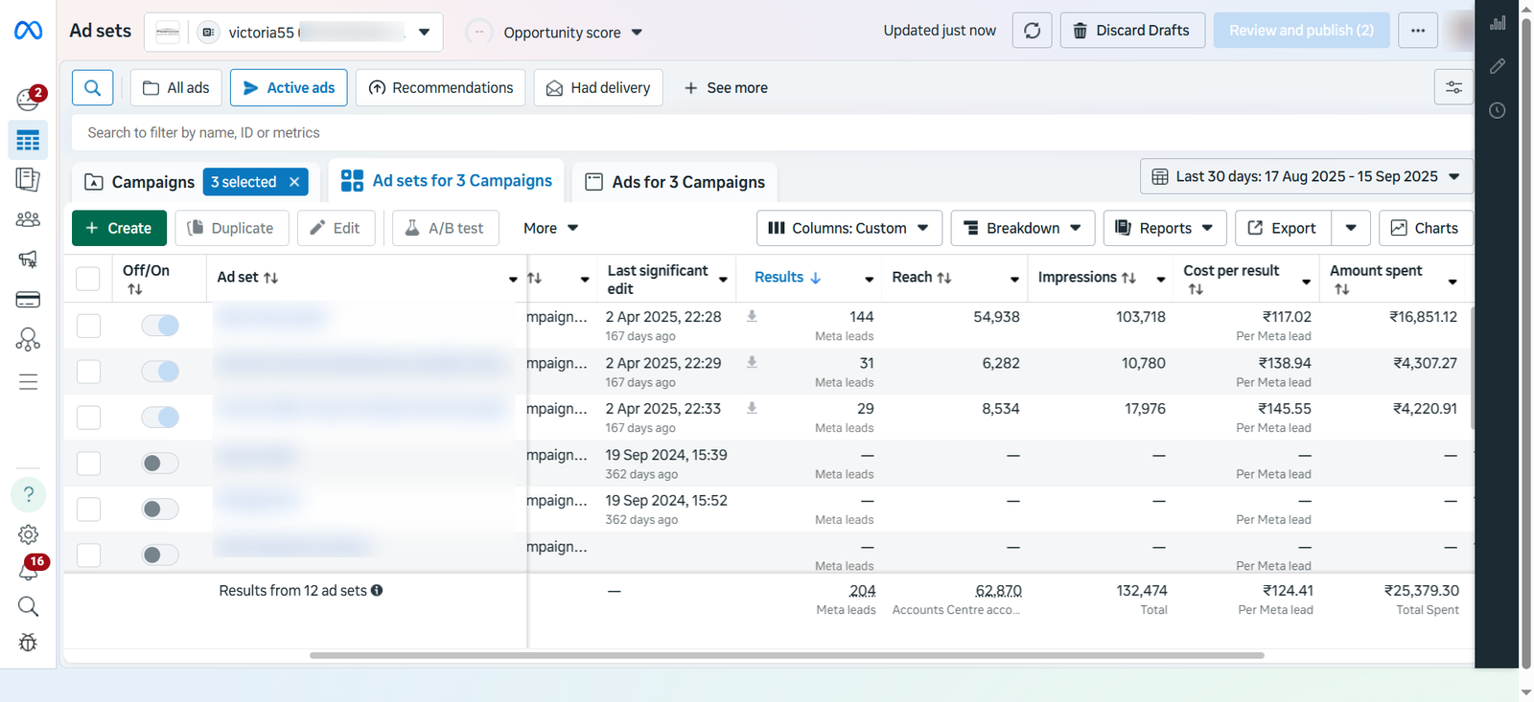The width and height of the screenshot is (1534, 702).
Task: Enable the fourth ad set toggle
Action: click(x=160, y=464)
